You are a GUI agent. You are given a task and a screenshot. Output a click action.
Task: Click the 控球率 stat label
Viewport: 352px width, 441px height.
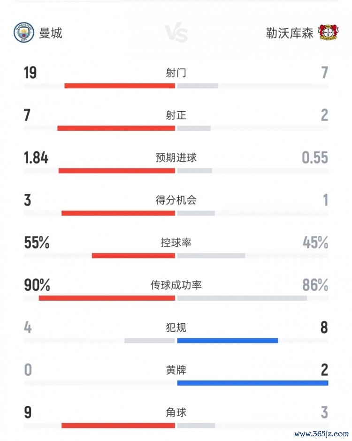[x=176, y=243]
